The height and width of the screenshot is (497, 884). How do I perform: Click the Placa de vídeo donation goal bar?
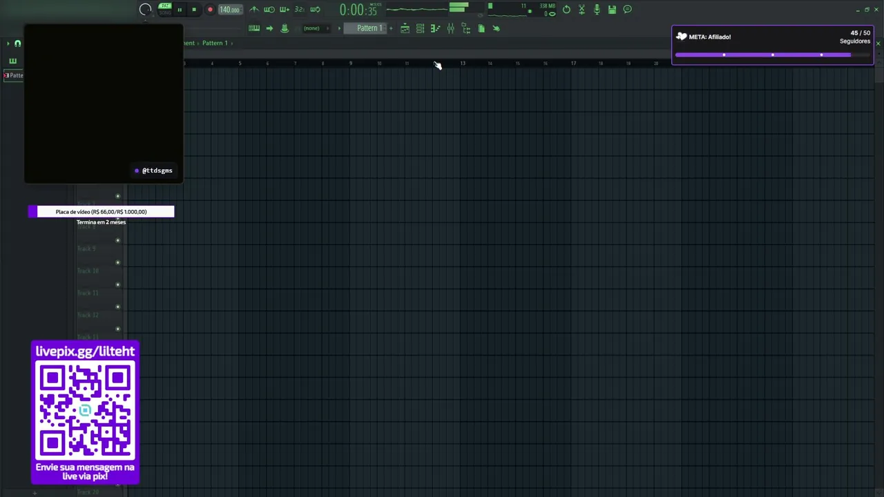(101, 212)
